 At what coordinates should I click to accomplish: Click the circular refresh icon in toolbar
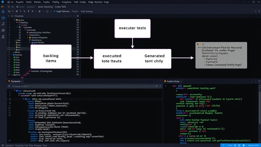(47, 11)
